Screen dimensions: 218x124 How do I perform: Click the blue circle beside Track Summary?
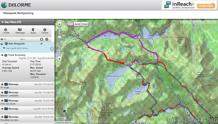tap(6, 55)
